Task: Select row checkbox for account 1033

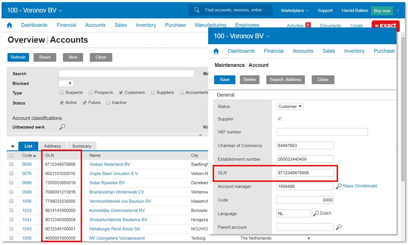Action: (x=11, y=210)
